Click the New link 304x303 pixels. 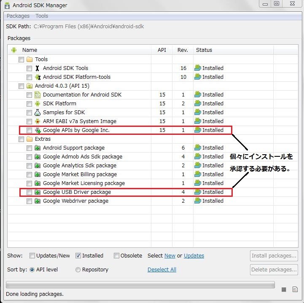coord(170,256)
